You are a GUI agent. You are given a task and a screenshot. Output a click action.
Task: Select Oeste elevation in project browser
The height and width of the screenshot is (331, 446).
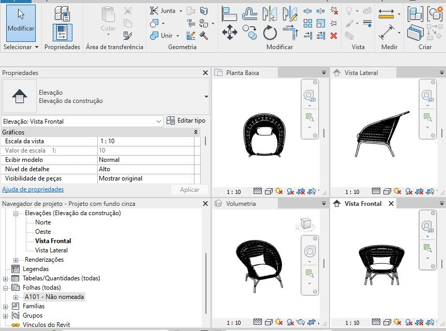tap(43, 232)
